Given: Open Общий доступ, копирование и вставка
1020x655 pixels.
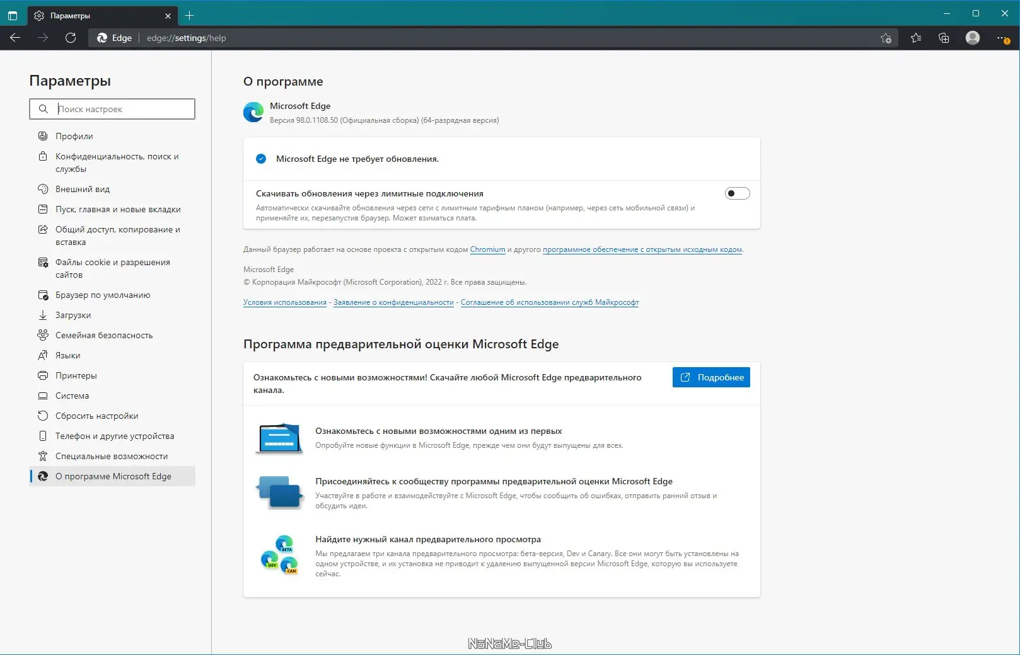Looking at the screenshot, I should 112,236.
